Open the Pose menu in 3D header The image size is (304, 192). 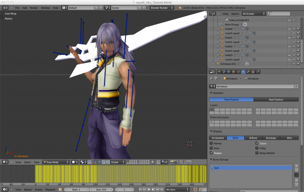(37, 162)
